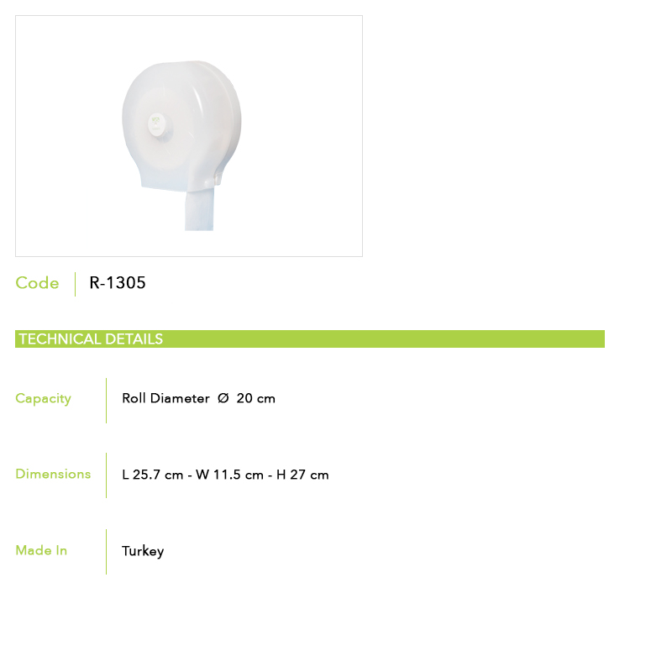Click the vertical divider next to Code

point(75,284)
